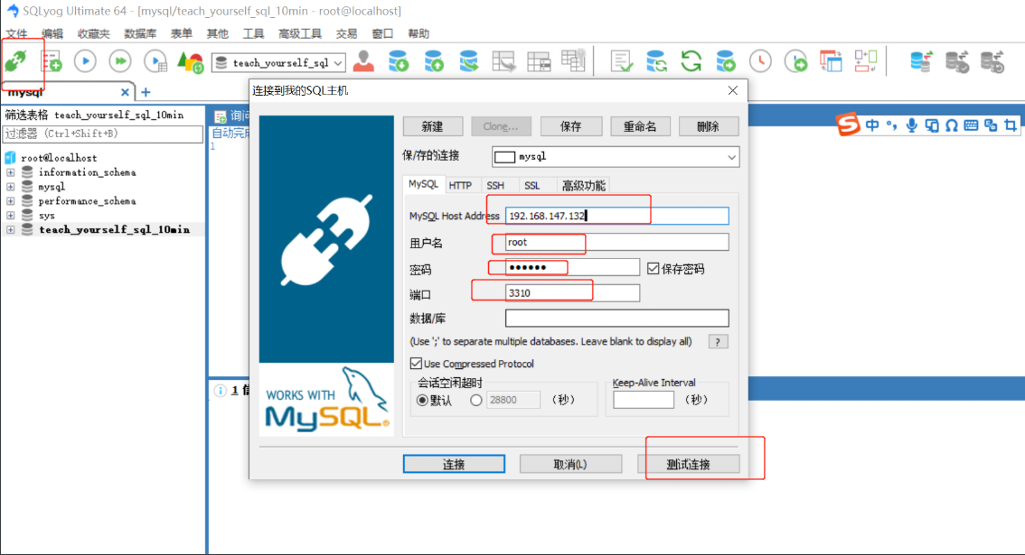
Task: Toggle the 保存密码 checkbox
Action: (x=653, y=268)
